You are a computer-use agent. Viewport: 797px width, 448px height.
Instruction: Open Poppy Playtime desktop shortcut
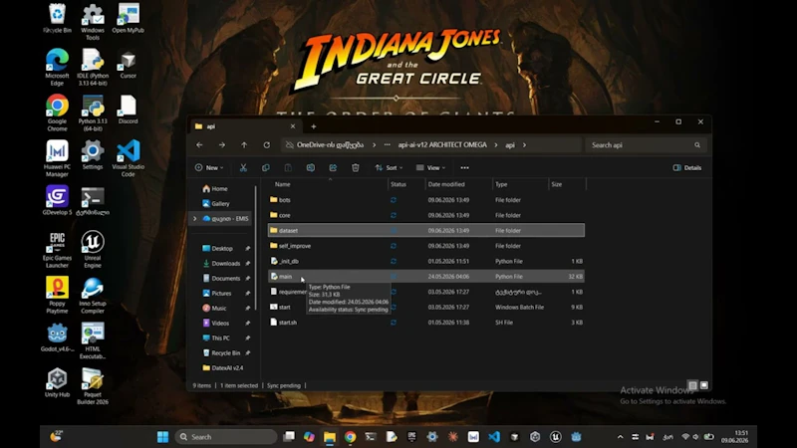coord(57,295)
